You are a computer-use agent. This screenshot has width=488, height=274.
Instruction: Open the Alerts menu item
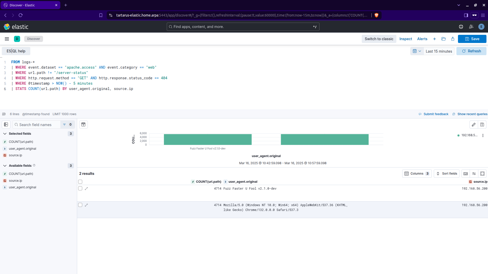pyautogui.click(x=422, y=39)
